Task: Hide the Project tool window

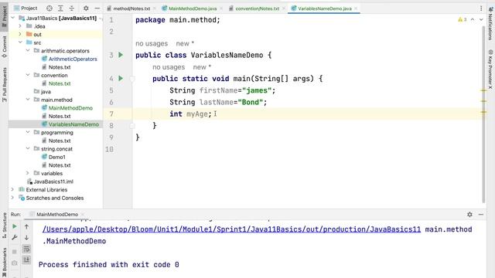Action: point(97,8)
